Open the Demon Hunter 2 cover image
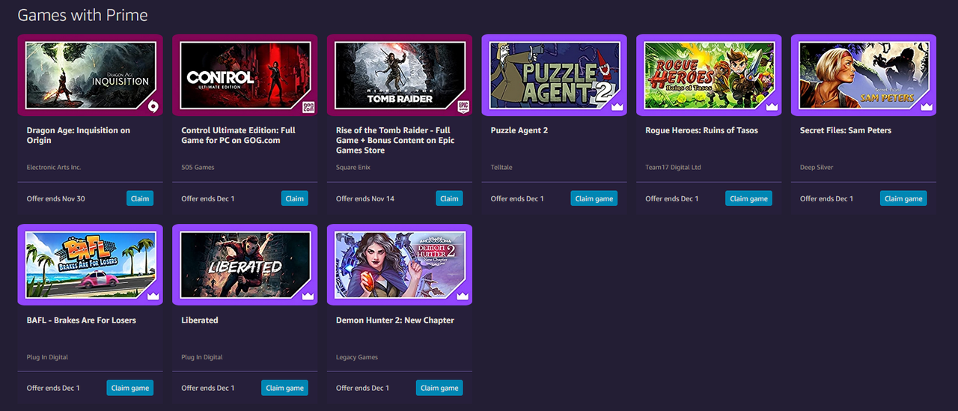Image resolution: width=958 pixels, height=411 pixels. pyautogui.click(x=400, y=265)
